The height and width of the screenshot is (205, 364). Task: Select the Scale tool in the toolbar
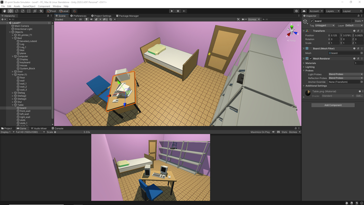coord(23,11)
